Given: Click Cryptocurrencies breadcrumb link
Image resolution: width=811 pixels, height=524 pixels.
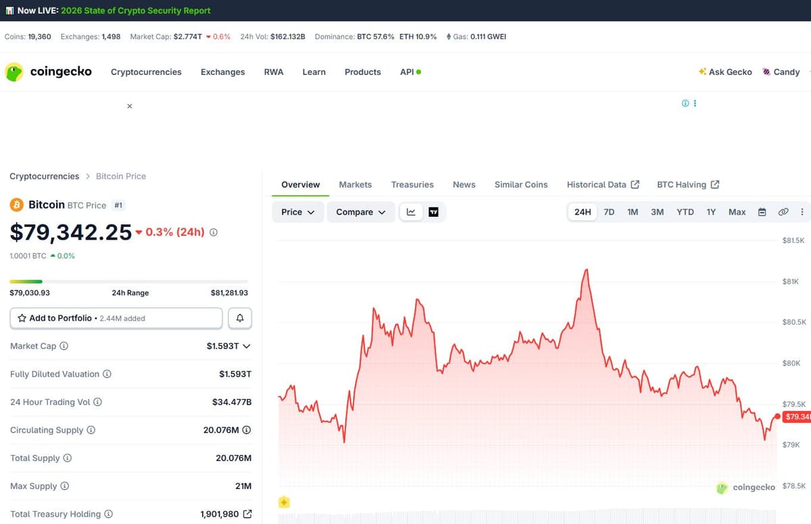Looking at the screenshot, I should point(45,176).
